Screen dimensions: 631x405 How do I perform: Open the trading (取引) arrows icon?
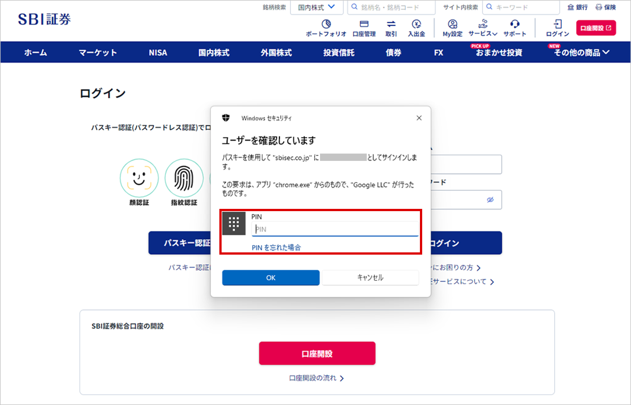tap(391, 24)
